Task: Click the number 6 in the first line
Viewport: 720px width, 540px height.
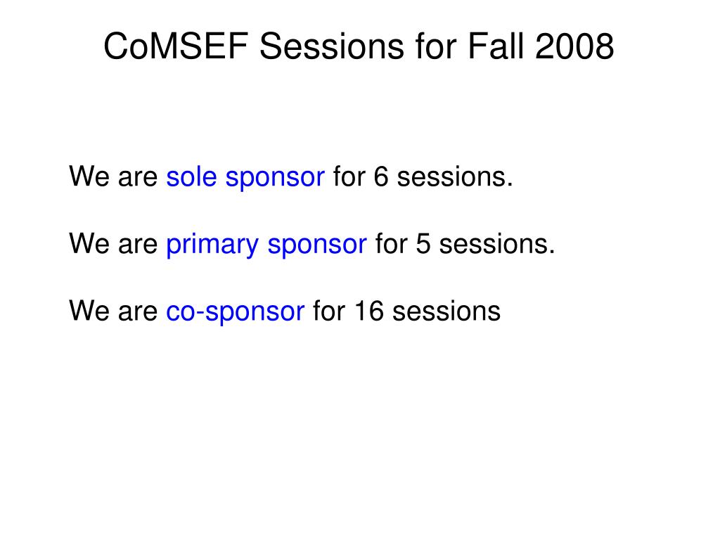Action: [381, 176]
